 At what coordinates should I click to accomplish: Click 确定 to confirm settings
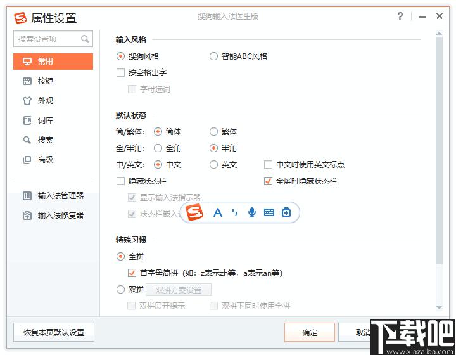(310, 332)
